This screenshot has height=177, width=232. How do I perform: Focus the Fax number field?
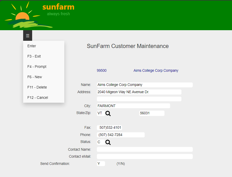110,128
